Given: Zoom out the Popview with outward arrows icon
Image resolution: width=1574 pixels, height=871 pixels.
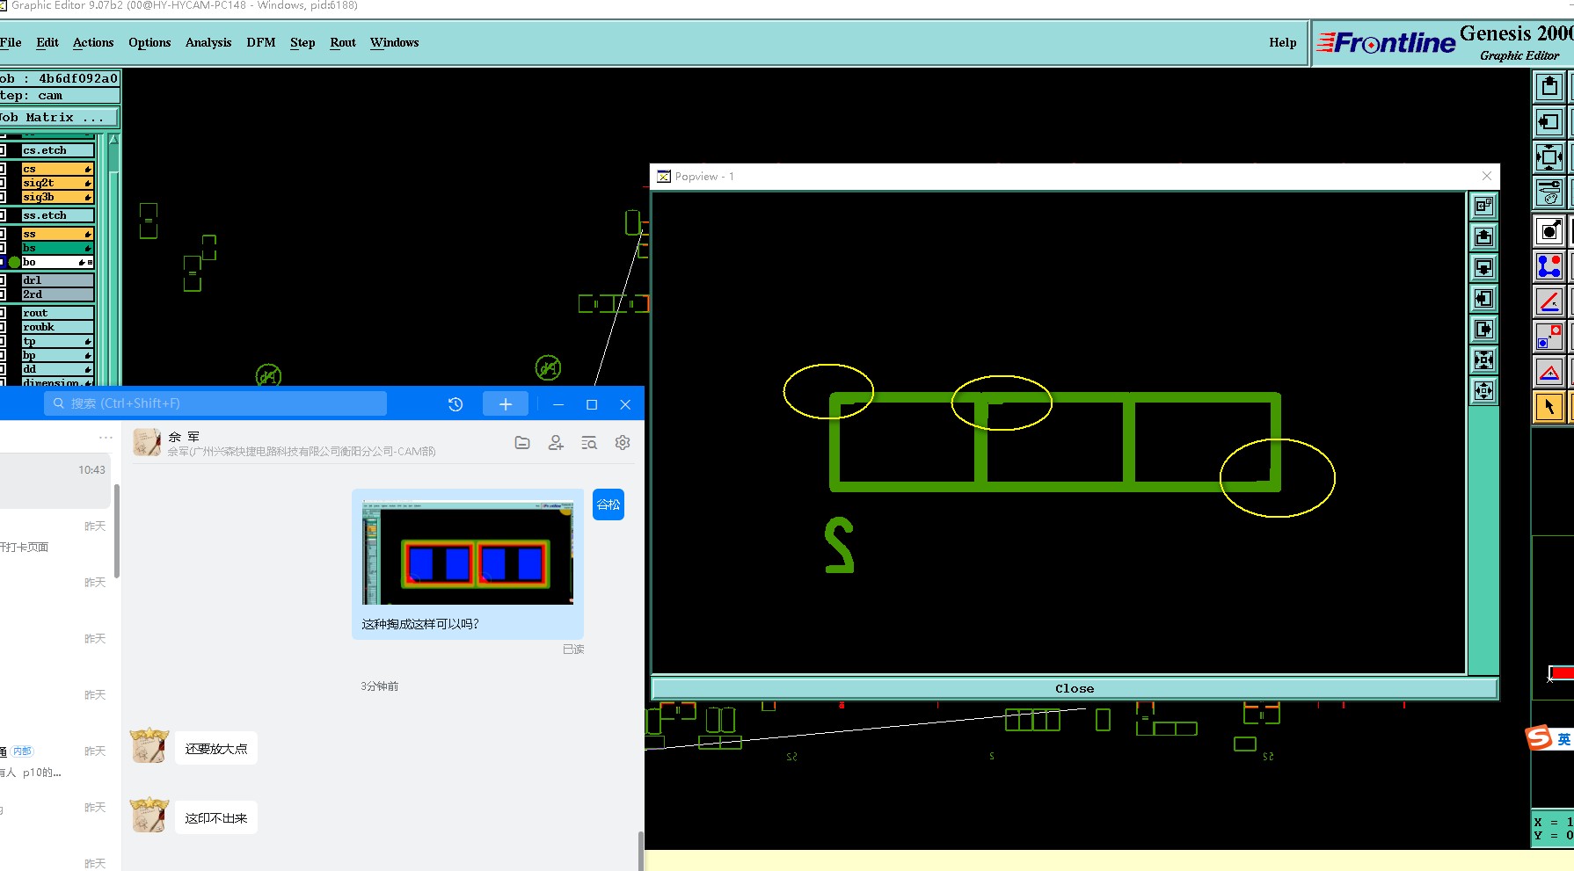Looking at the screenshot, I should [x=1483, y=390].
